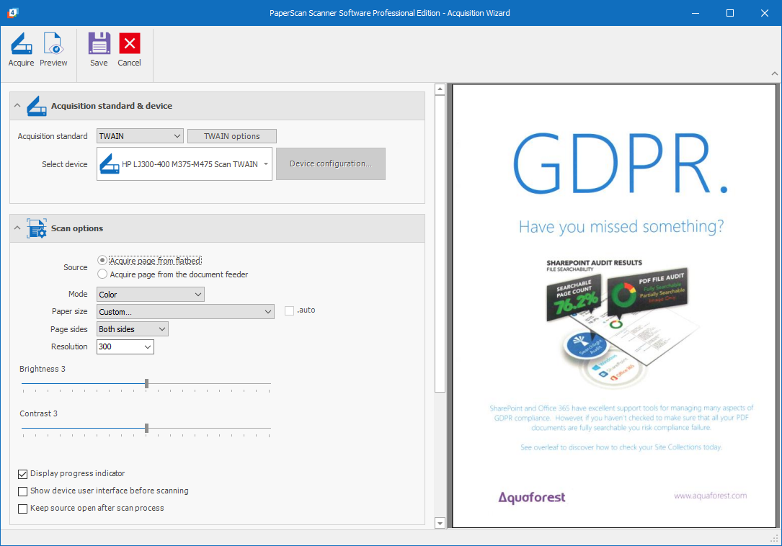
Task: Click the TWAIN options button
Action: 232,136
